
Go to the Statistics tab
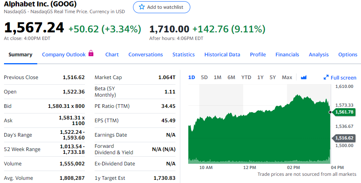[x=184, y=55]
